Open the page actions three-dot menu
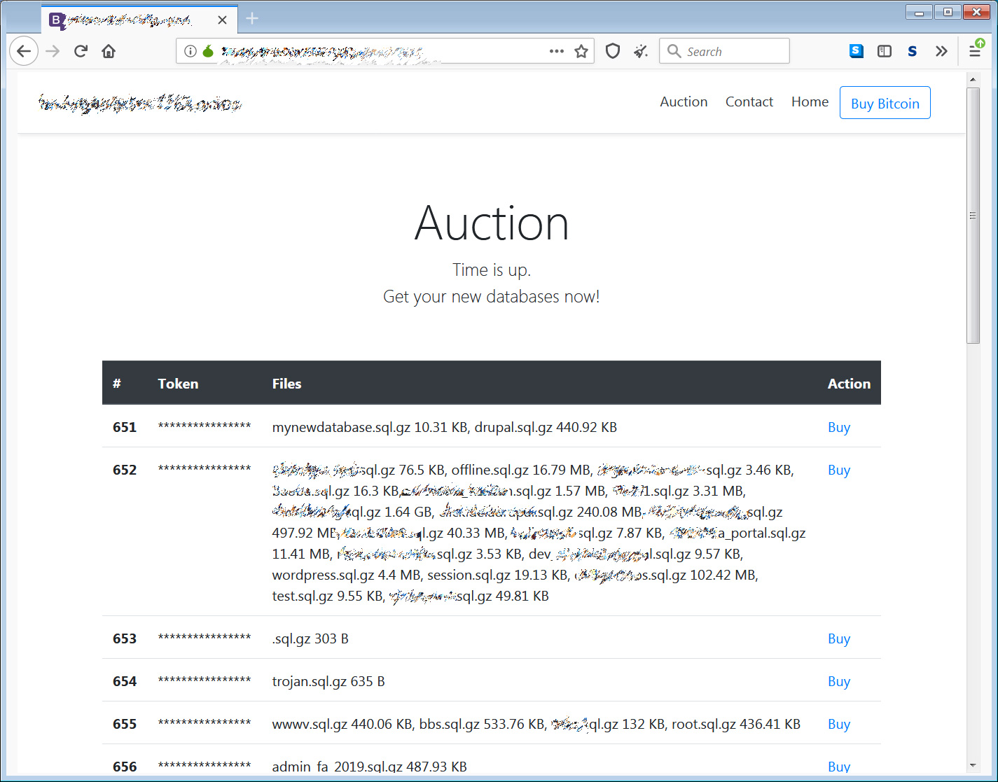This screenshot has width=998, height=782. tap(557, 51)
